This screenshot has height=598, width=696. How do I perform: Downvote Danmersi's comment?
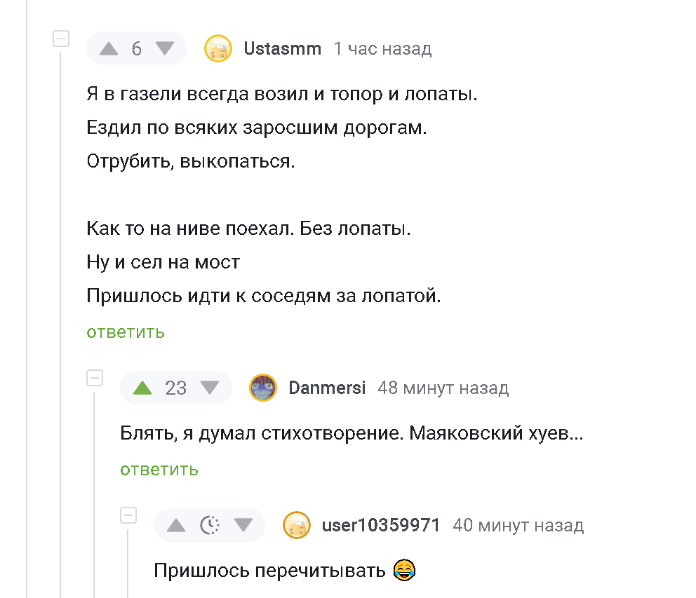[210, 388]
